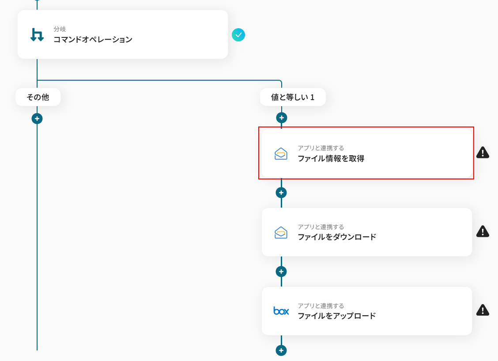Add a step after ファイルをアップロード
Screen dimensions: 498x361
point(281,350)
